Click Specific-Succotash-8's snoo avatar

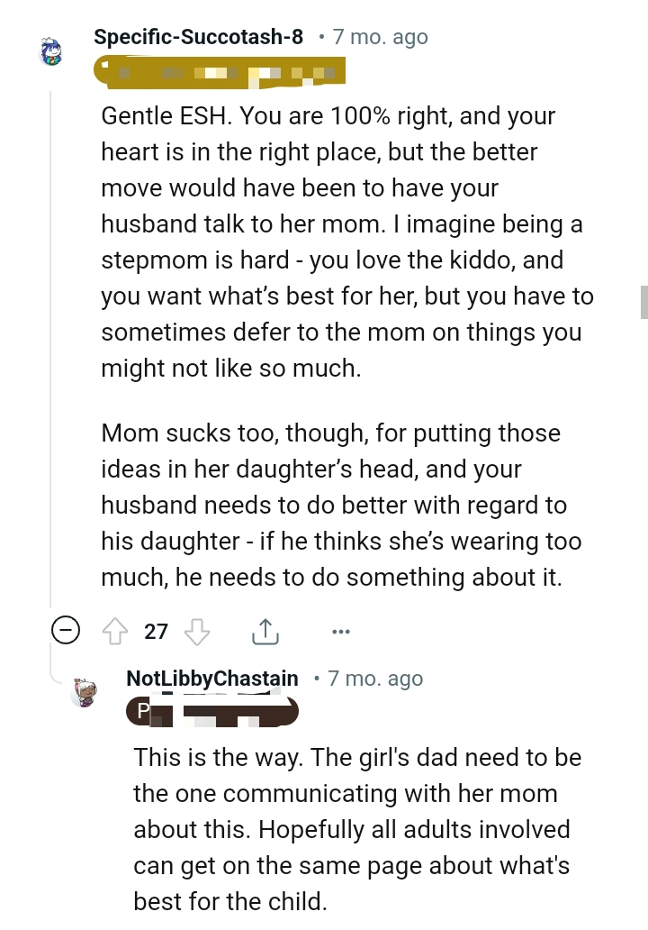(51, 51)
